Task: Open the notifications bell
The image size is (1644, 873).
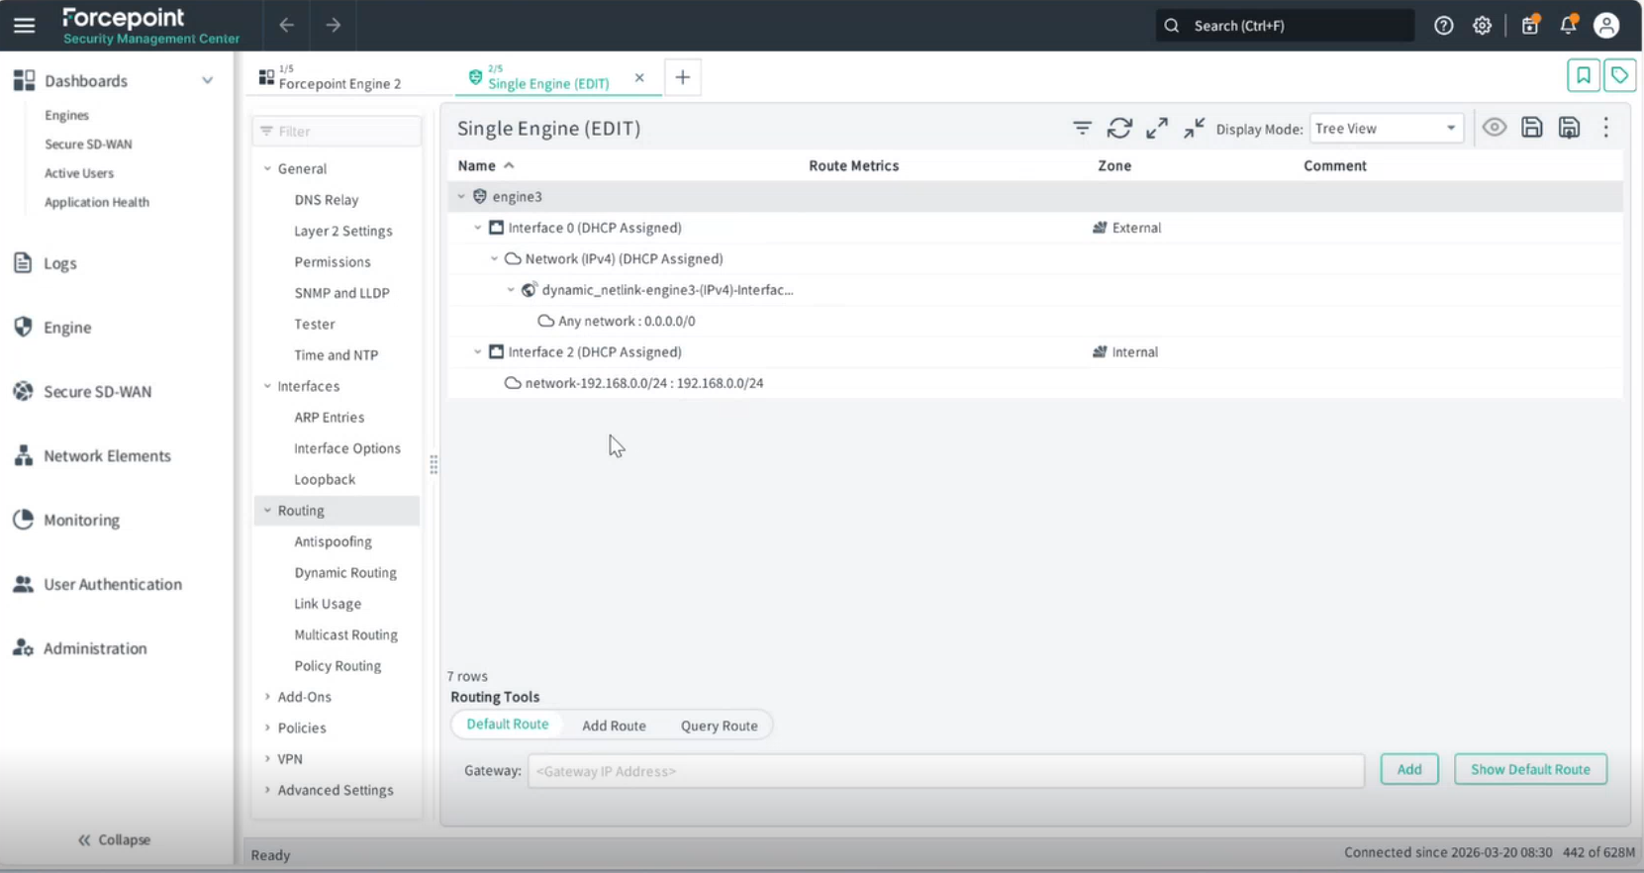Action: point(1569,26)
